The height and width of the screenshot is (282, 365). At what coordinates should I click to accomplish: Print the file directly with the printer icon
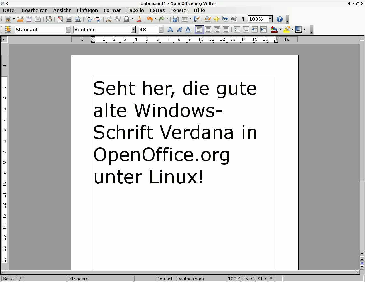69,19
